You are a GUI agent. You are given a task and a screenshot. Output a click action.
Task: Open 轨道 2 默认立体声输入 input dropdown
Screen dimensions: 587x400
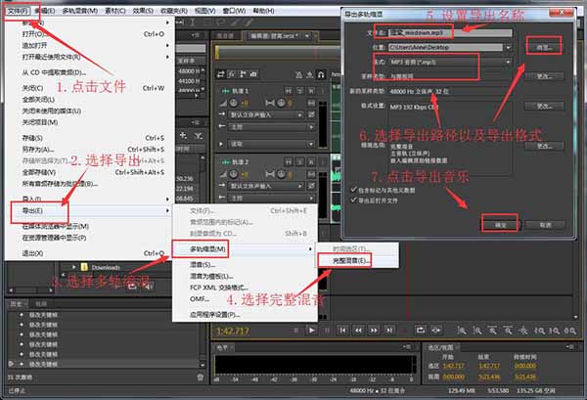pos(266,186)
